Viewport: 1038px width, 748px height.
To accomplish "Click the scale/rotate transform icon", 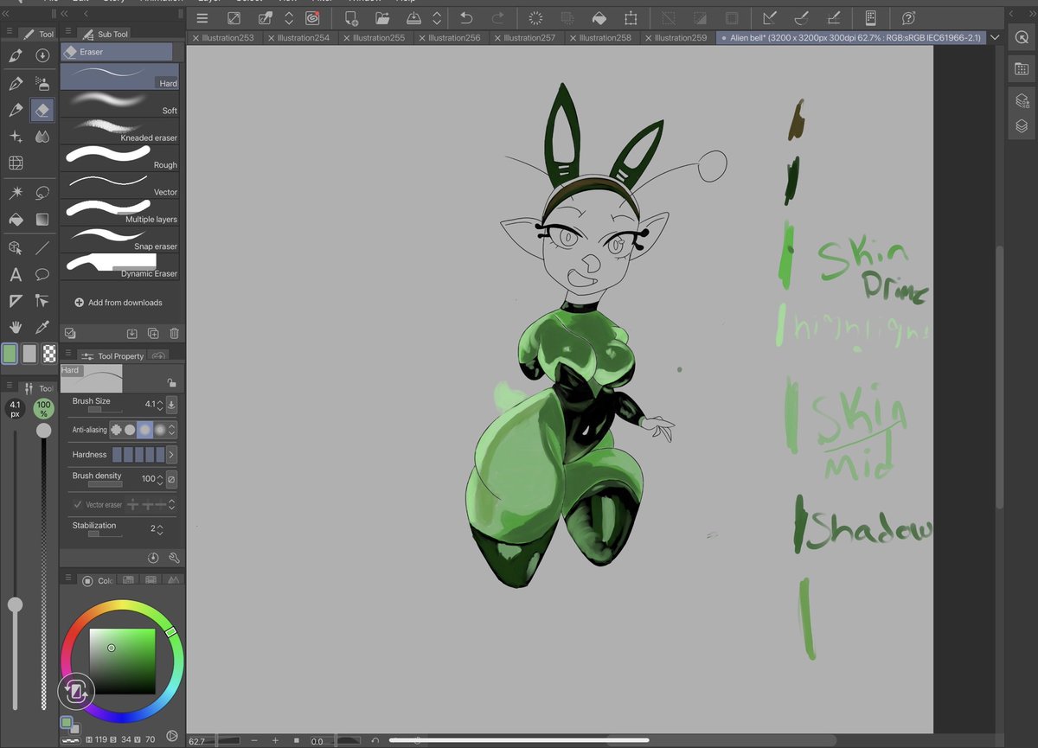I will click(x=631, y=18).
